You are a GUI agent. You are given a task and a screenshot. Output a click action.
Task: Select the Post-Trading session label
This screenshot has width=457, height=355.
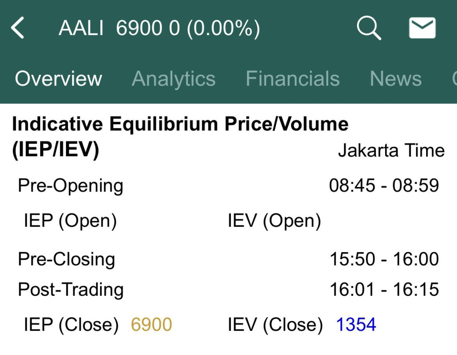pos(71,290)
